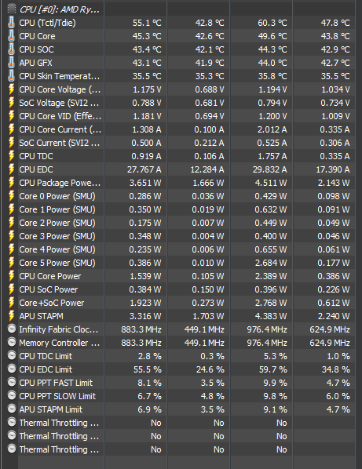Select the CPU EDC sensor label
362x469 pixels.
click(x=36, y=169)
